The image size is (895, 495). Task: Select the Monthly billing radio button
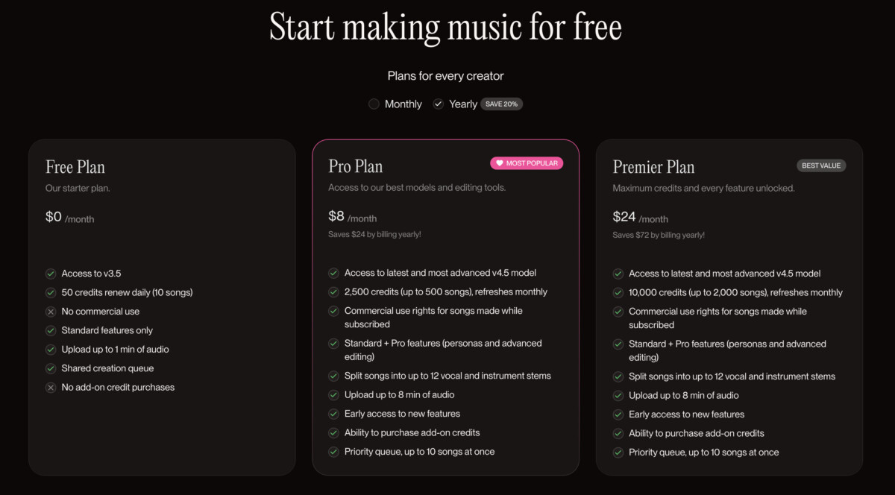pos(374,104)
